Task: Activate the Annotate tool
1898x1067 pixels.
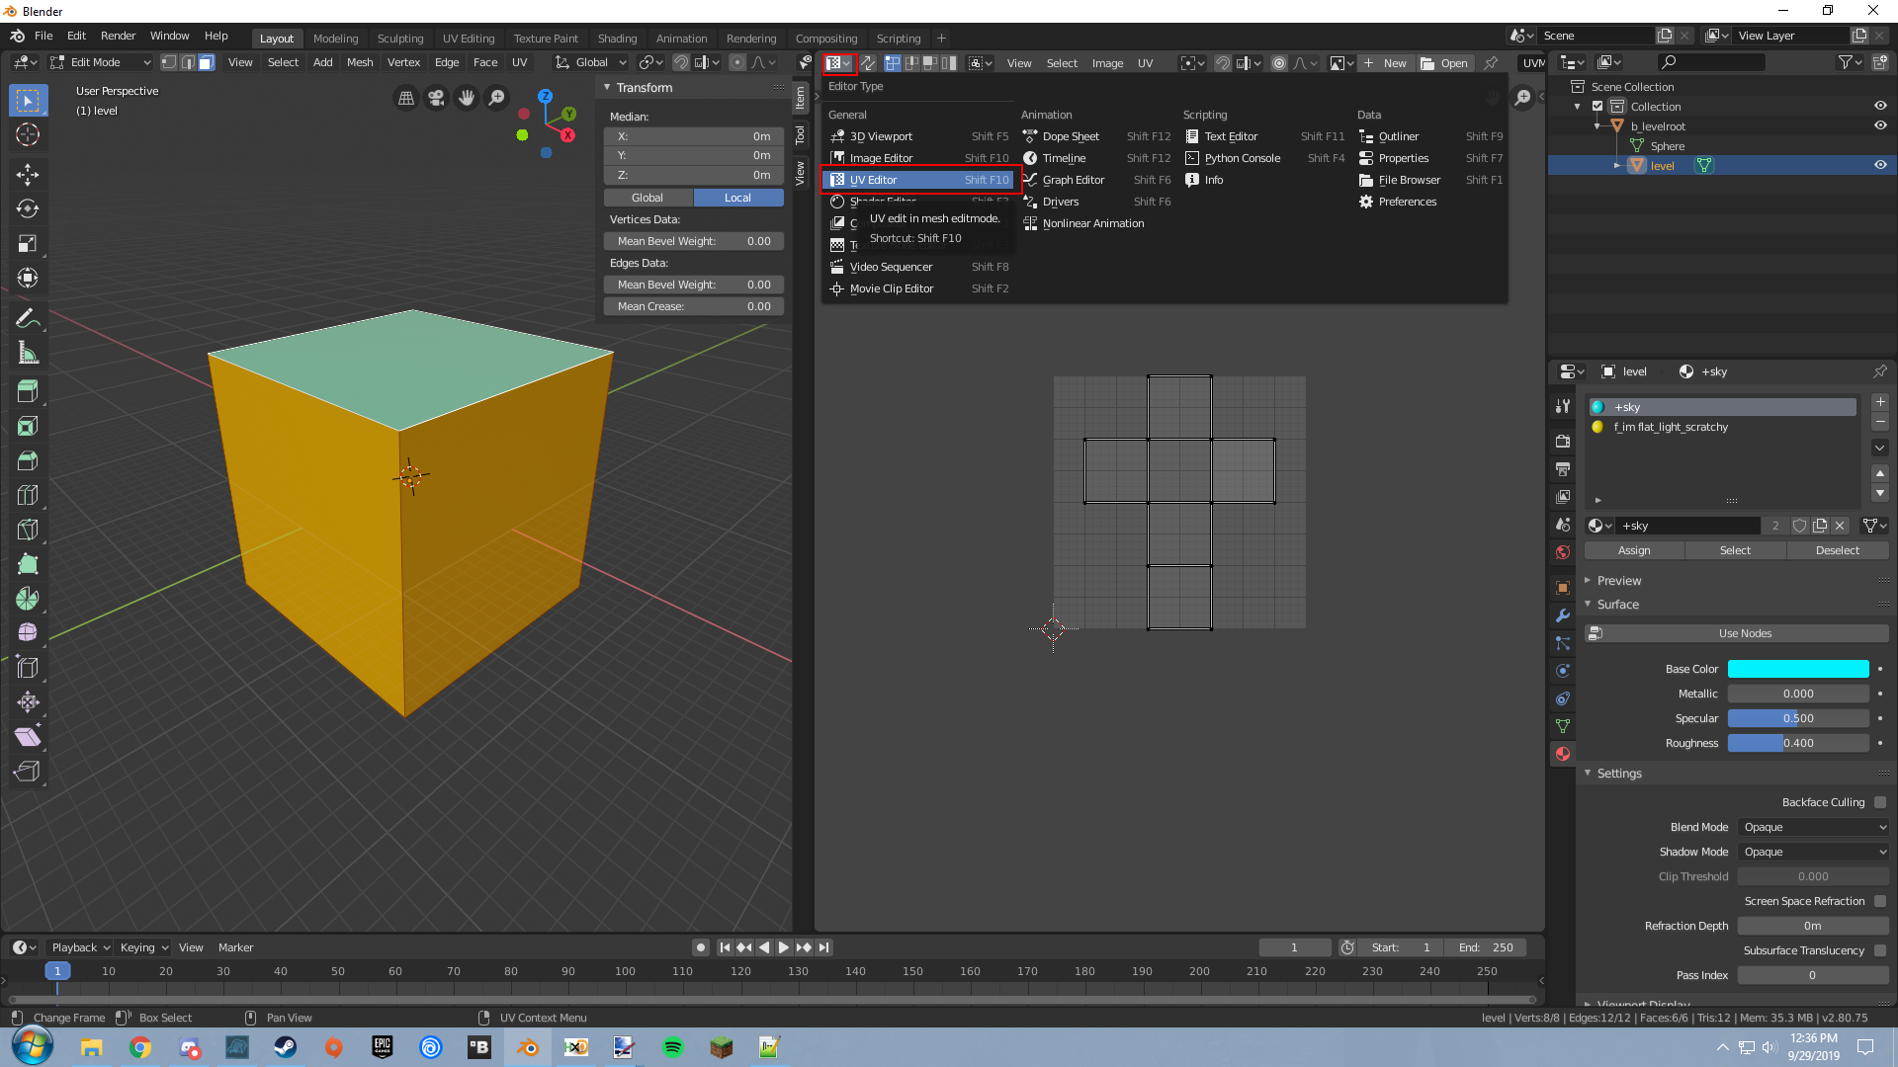Action: (x=28, y=317)
